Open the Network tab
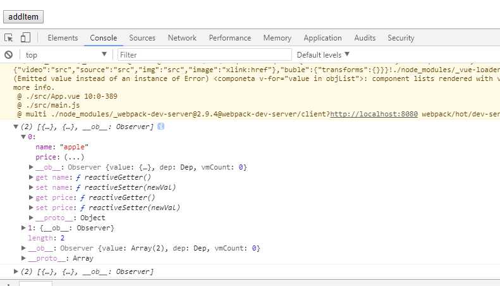 tap(182, 38)
